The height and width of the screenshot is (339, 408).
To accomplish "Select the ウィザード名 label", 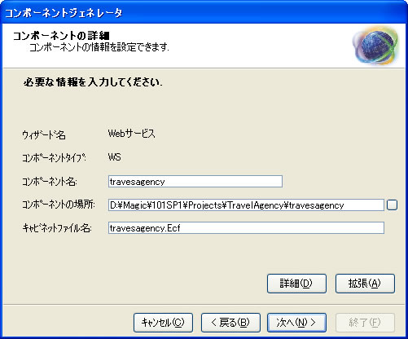I will [44, 134].
